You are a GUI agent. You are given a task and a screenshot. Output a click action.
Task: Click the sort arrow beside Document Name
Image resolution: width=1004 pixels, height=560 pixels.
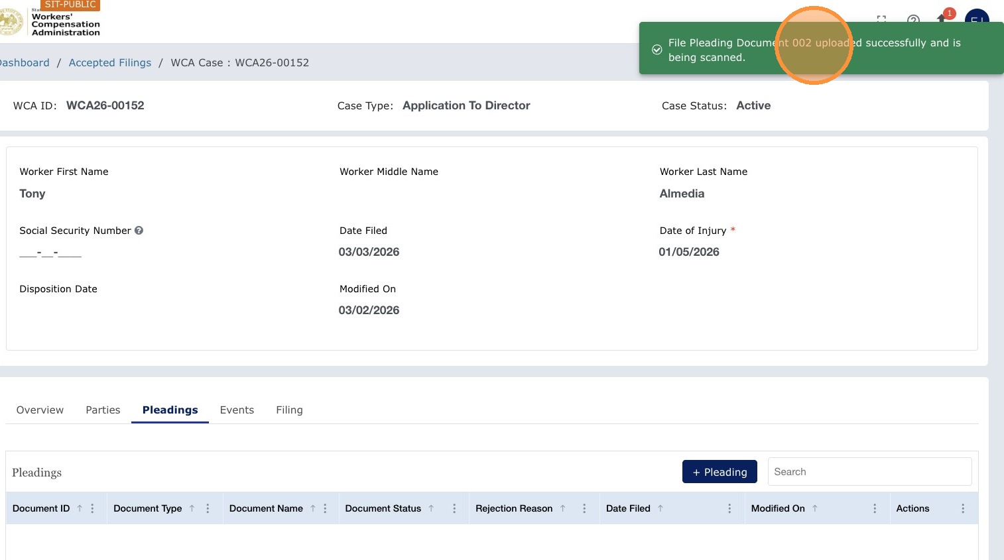click(x=313, y=508)
